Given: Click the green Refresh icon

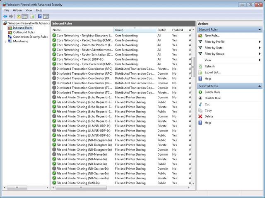Looking at the screenshot, I should click(200, 66).
